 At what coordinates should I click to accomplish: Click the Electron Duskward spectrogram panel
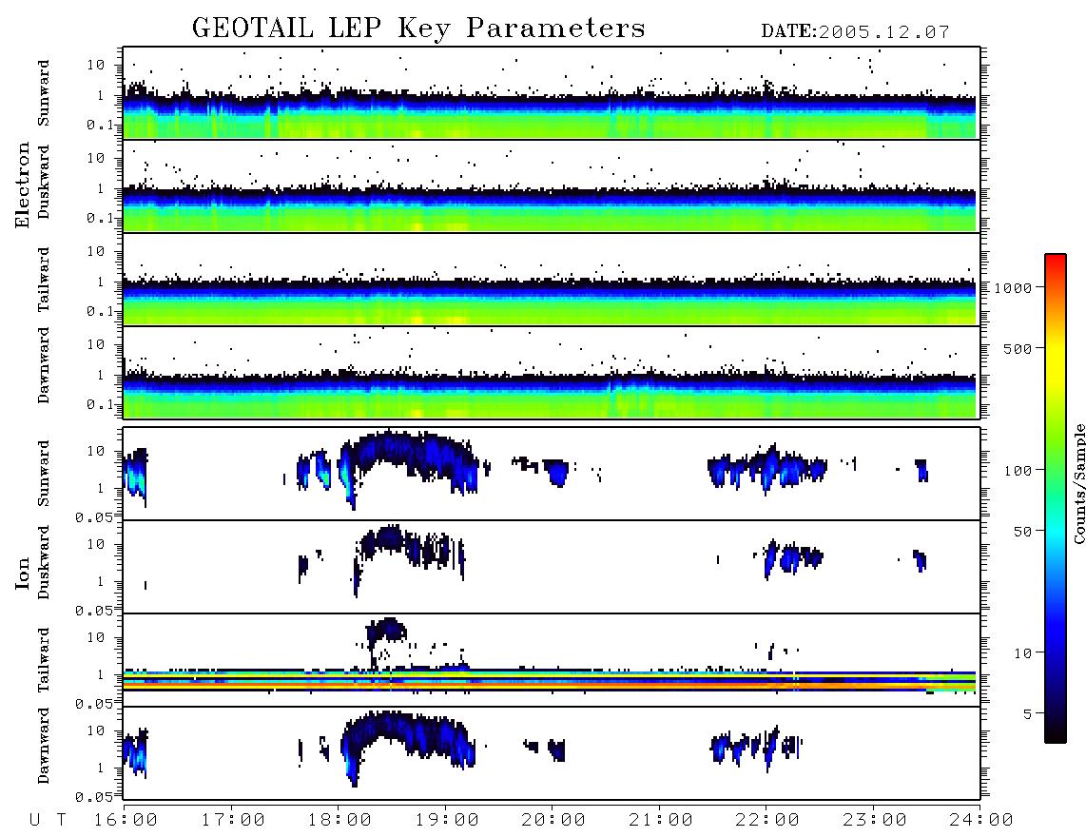[552, 185]
